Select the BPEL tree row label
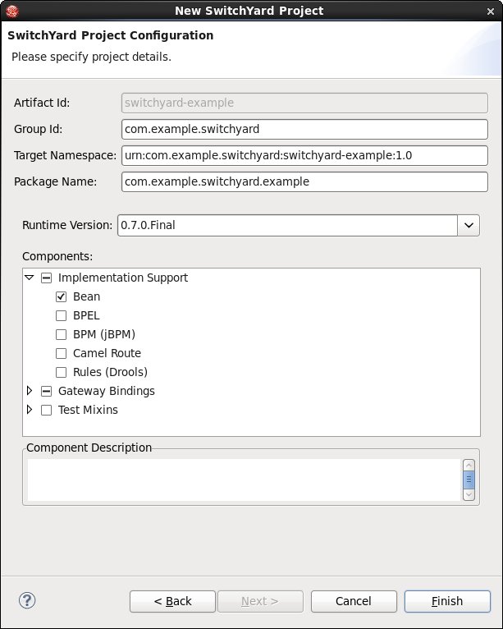 point(86,315)
